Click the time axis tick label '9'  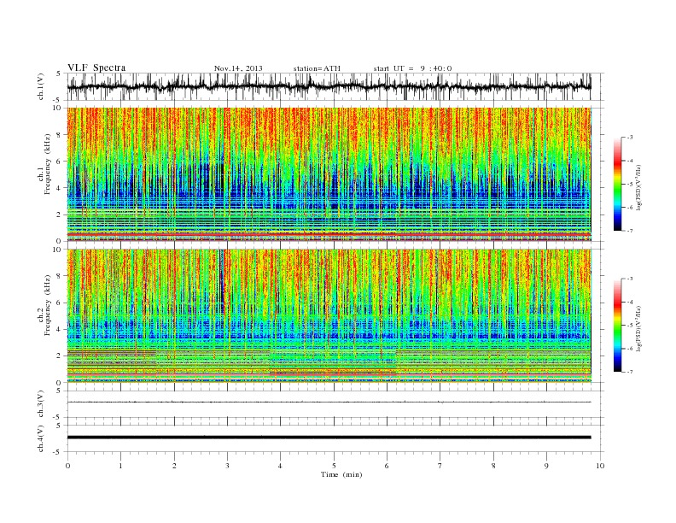point(546,466)
